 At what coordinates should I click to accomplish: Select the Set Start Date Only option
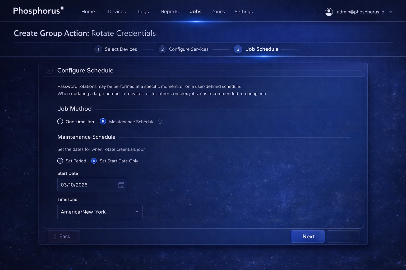click(94, 161)
